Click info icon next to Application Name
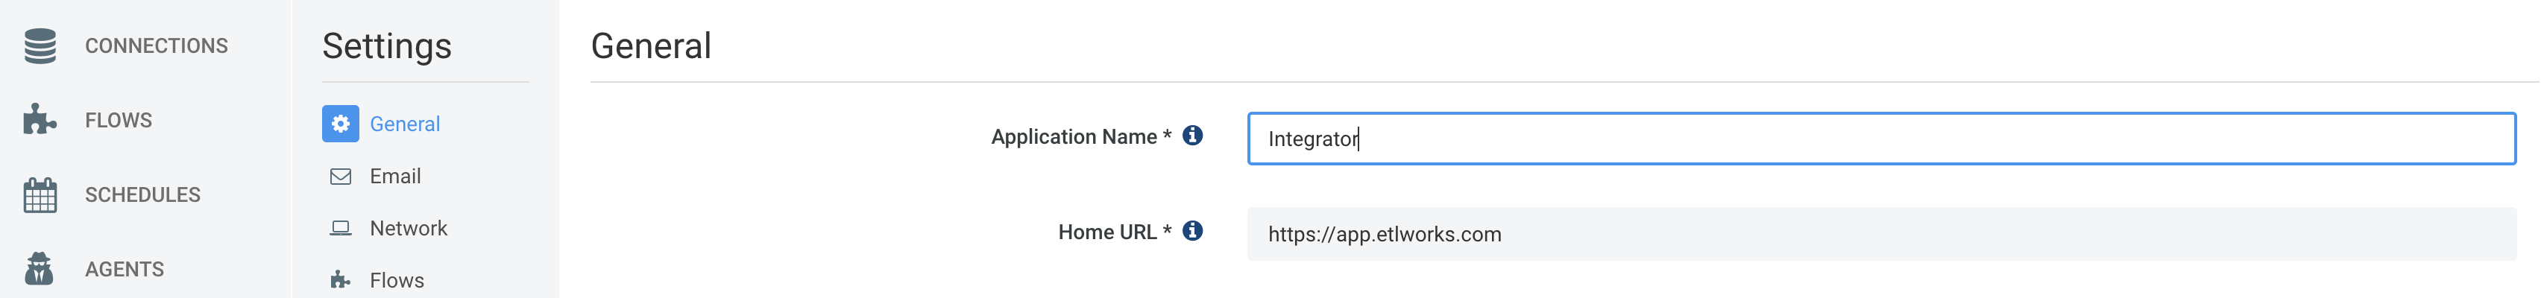This screenshot has width=2544, height=298. click(1192, 135)
